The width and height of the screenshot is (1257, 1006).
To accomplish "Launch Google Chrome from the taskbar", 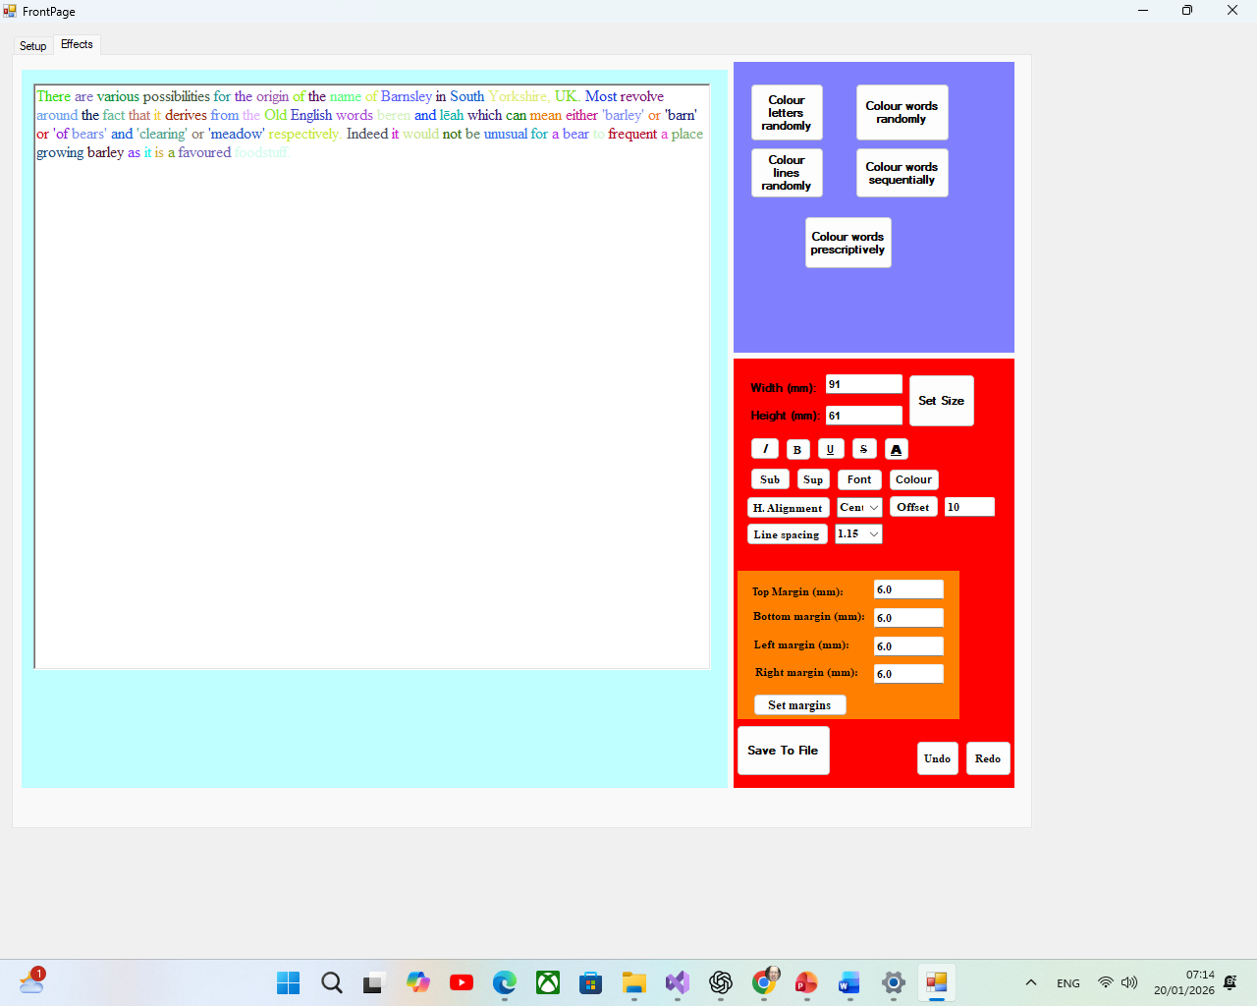I will [x=764, y=982].
